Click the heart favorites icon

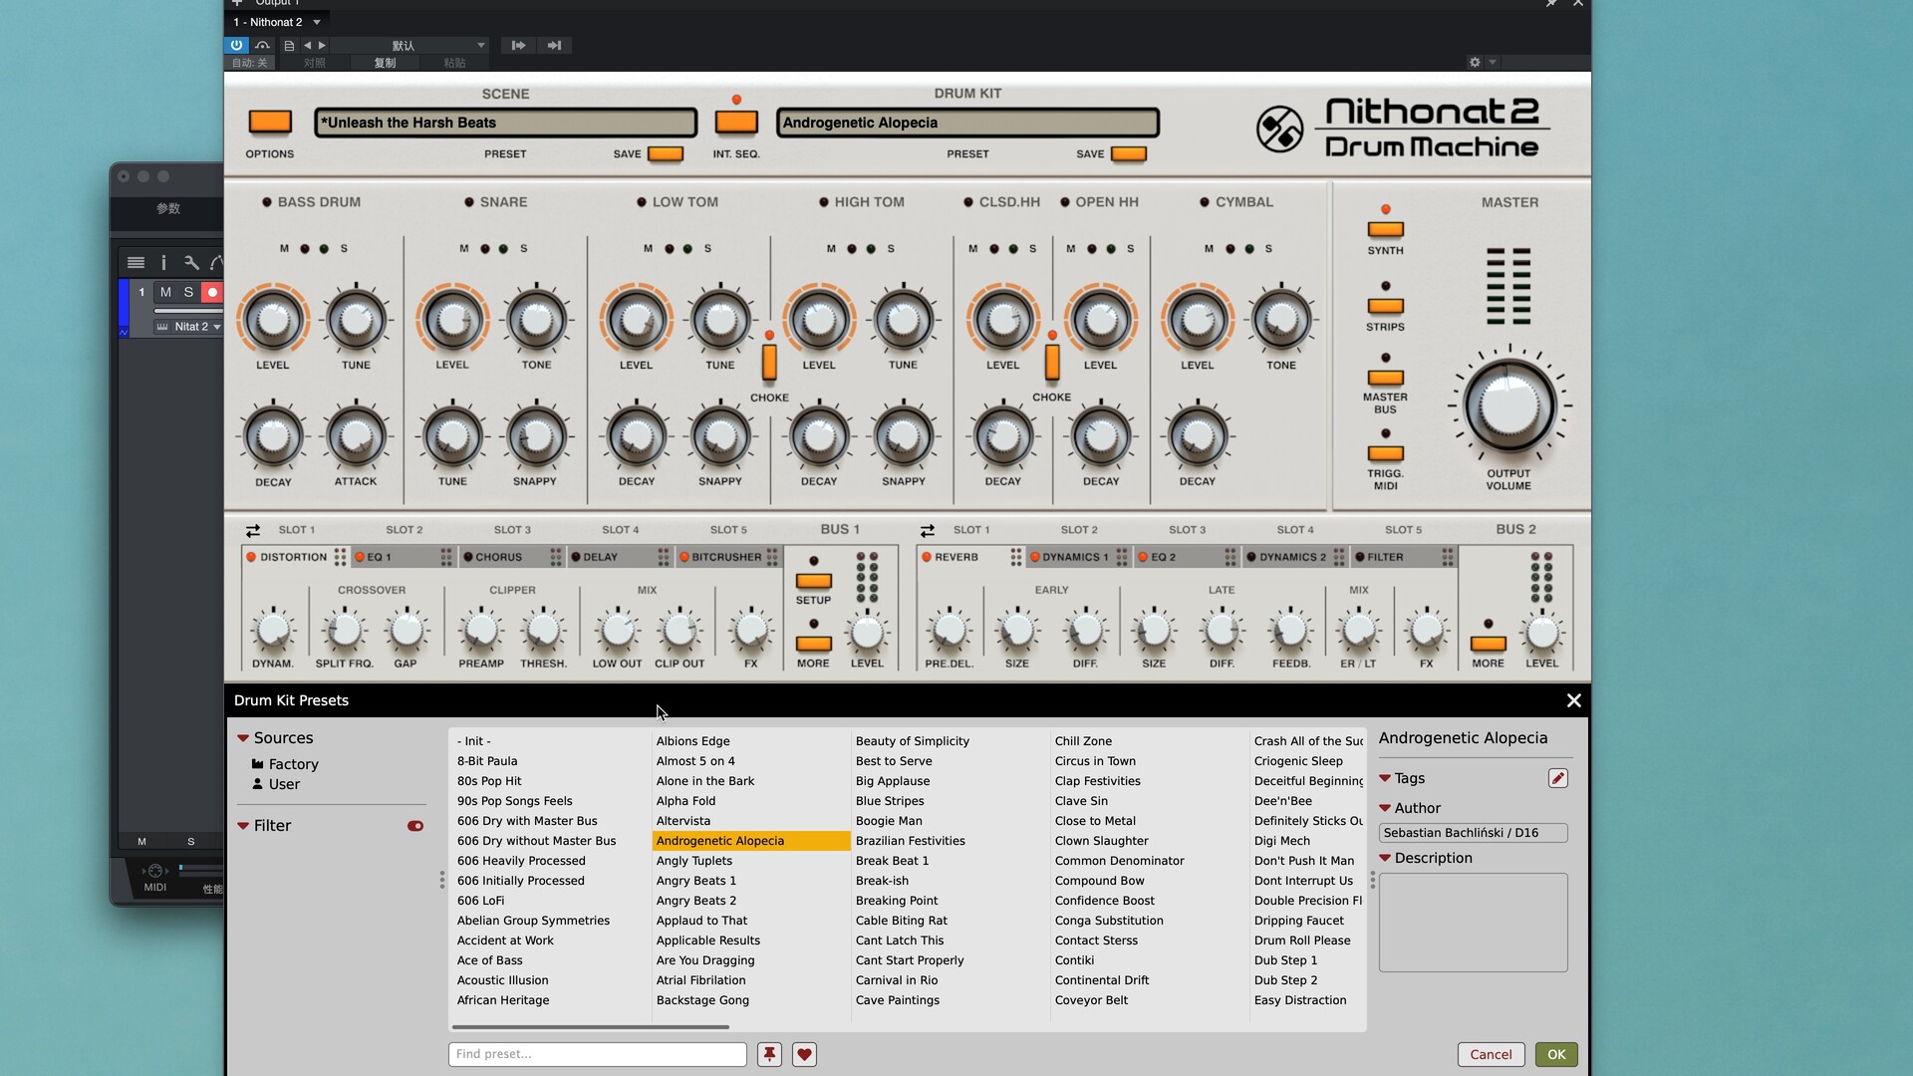click(x=804, y=1054)
